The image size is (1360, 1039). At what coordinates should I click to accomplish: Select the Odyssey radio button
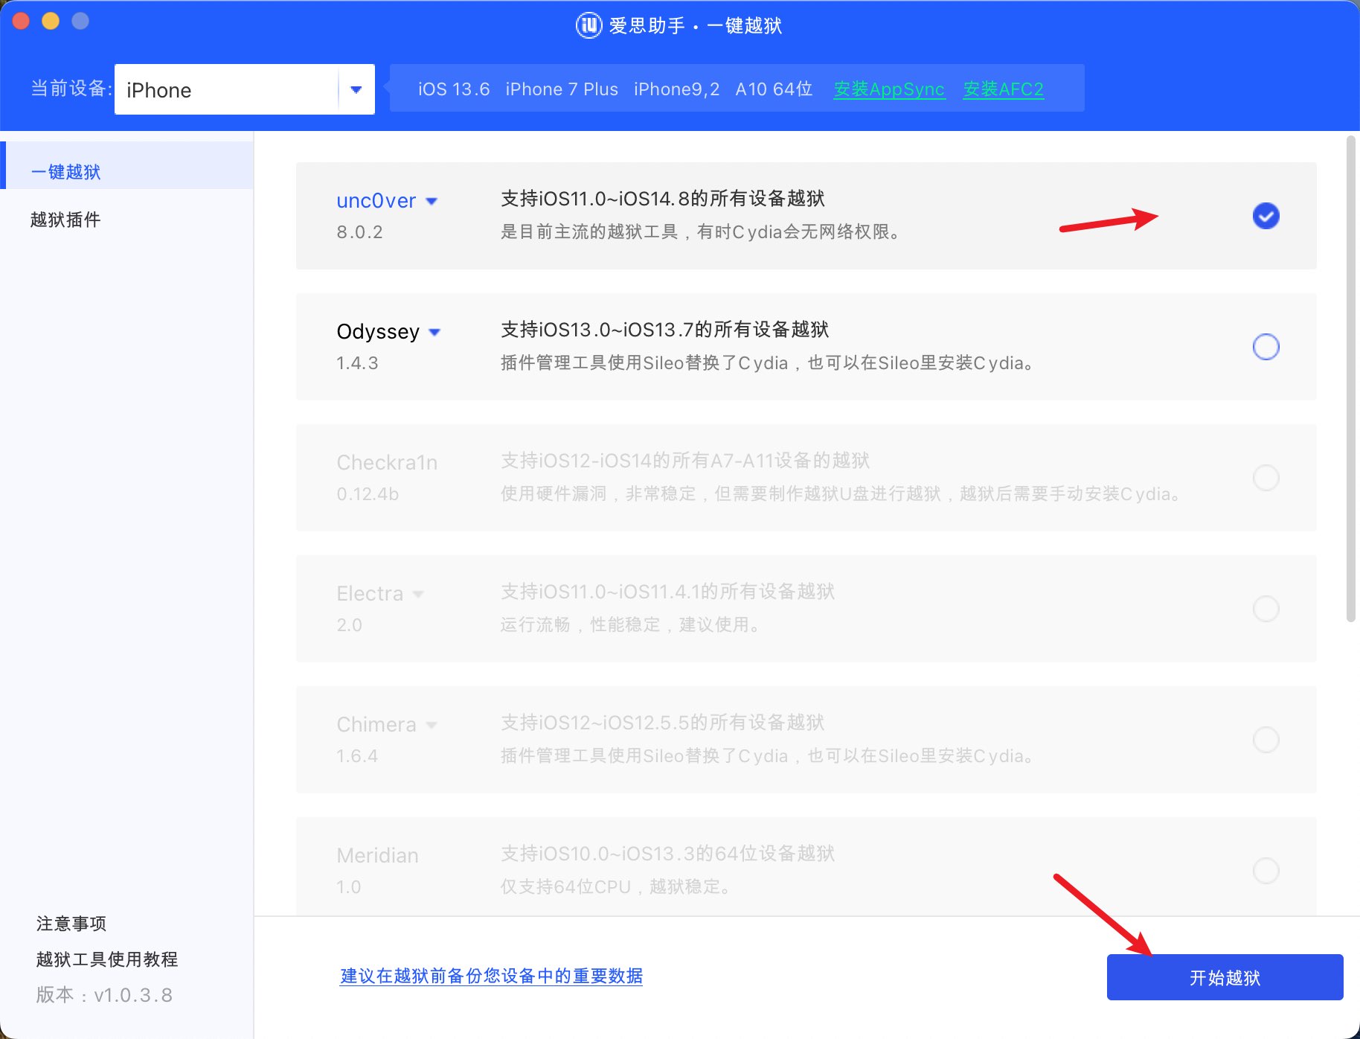coord(1266,347)
